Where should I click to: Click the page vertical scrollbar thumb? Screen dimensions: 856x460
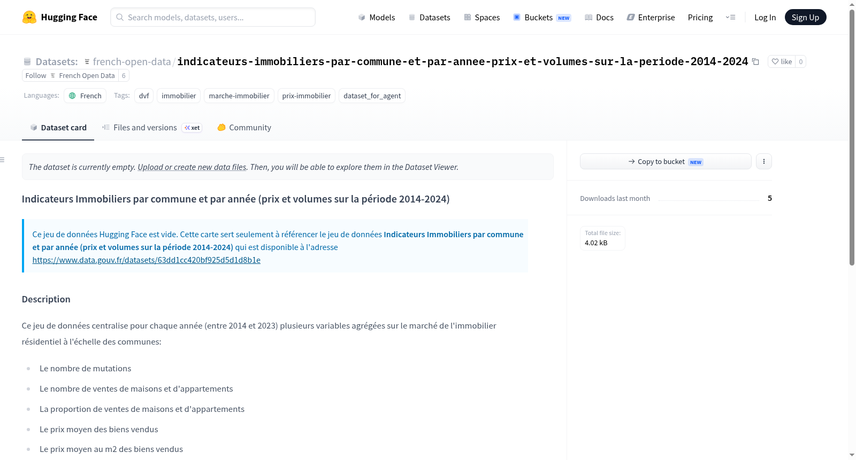852,137
